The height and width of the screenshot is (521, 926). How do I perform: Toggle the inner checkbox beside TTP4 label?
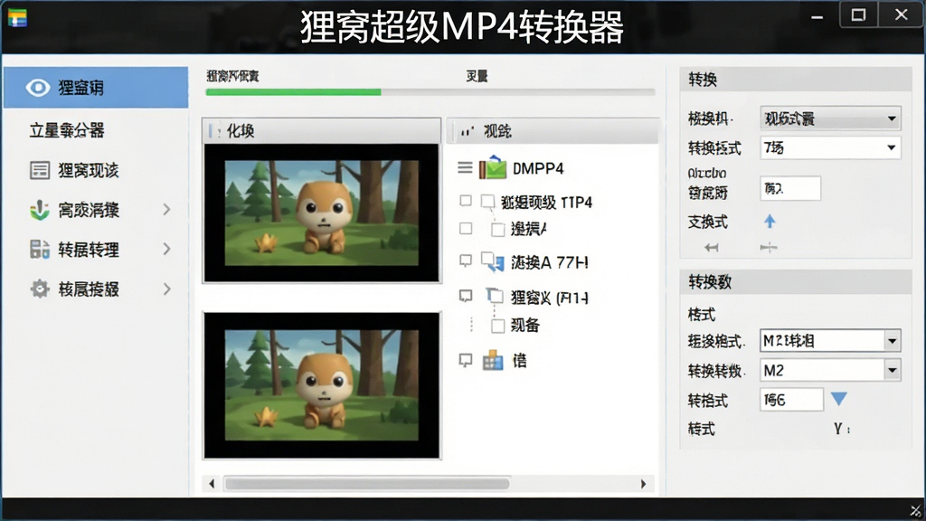click(487, 202)
